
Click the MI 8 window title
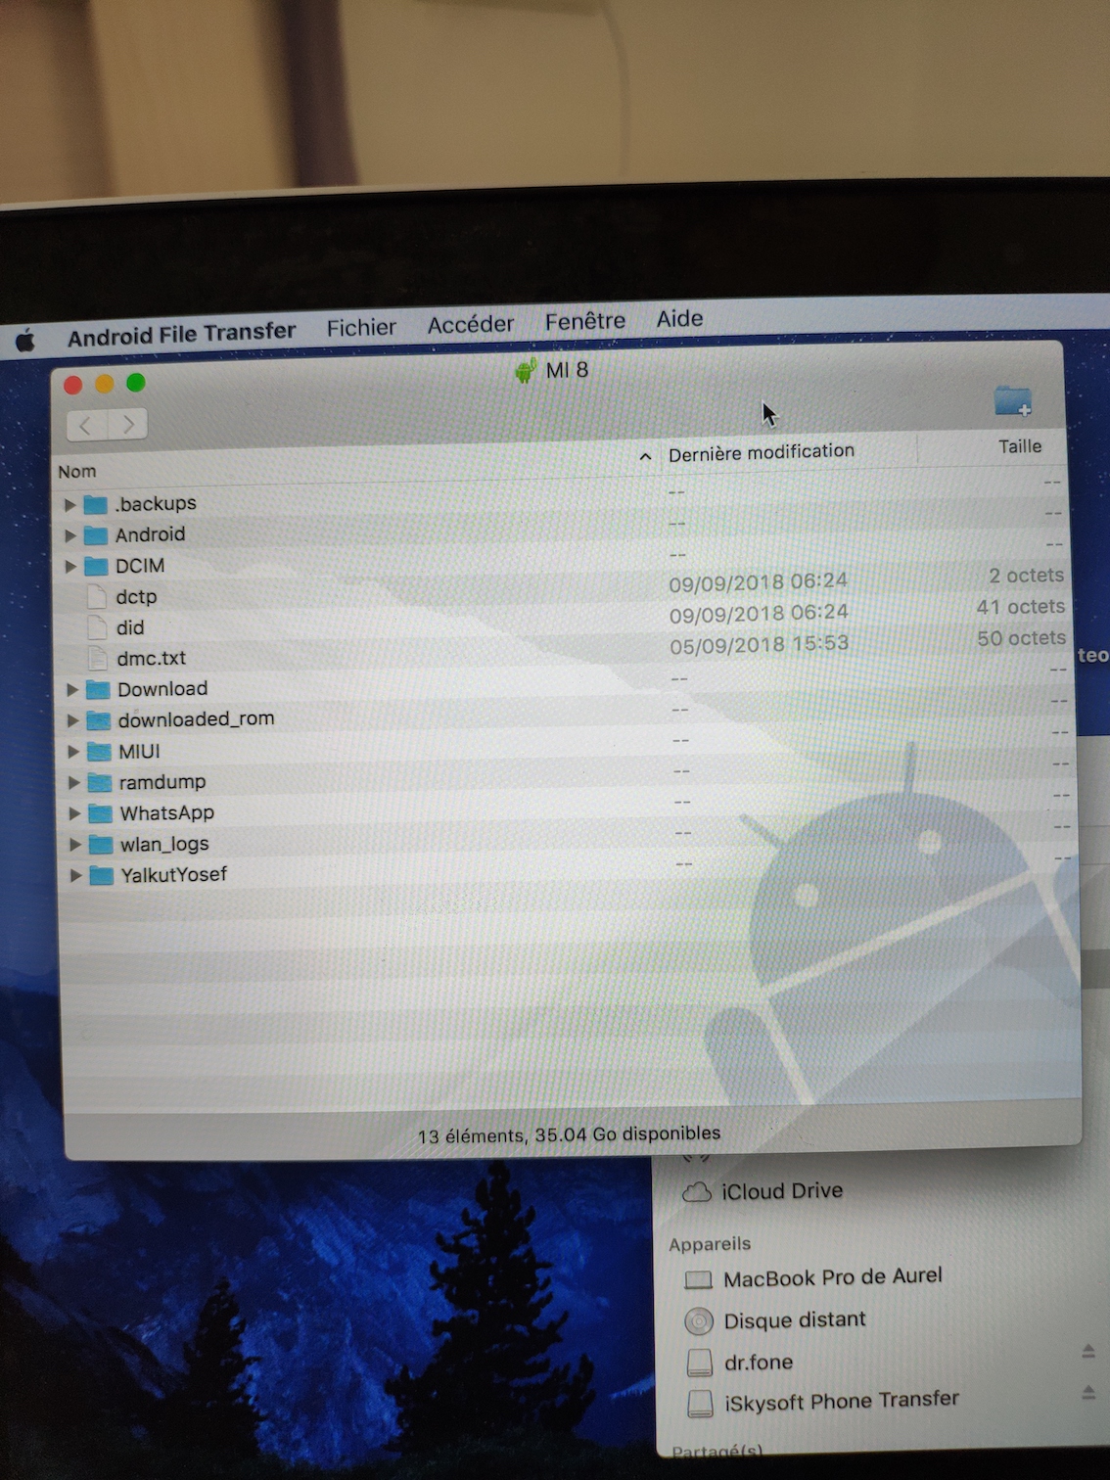(567, 370)
